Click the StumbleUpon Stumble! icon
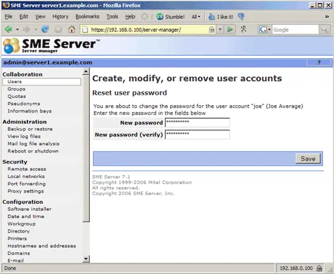The height and width of the screenshot is (274, 334). coord(160,16)
